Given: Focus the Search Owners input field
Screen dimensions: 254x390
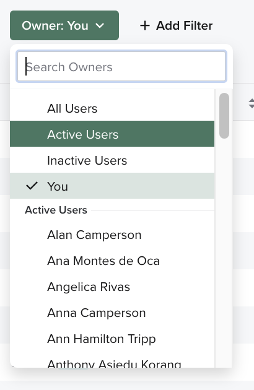Looking at the screenshot, I should [121, 66].
